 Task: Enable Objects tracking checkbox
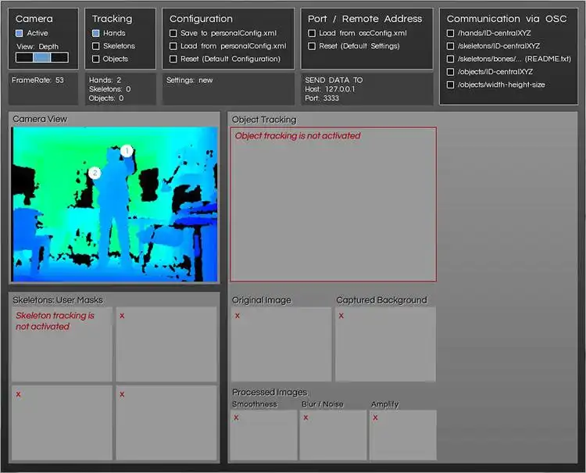tap(95, 59)
